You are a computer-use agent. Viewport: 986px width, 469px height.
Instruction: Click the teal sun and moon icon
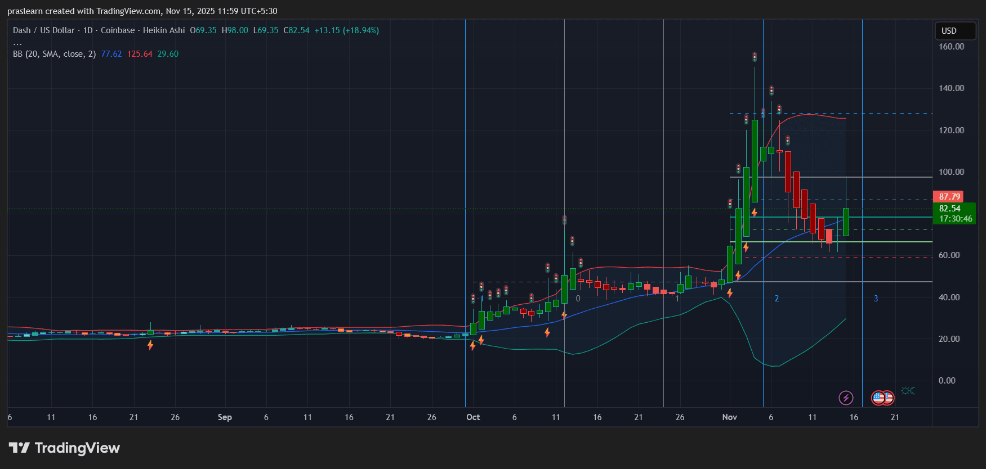908,391
